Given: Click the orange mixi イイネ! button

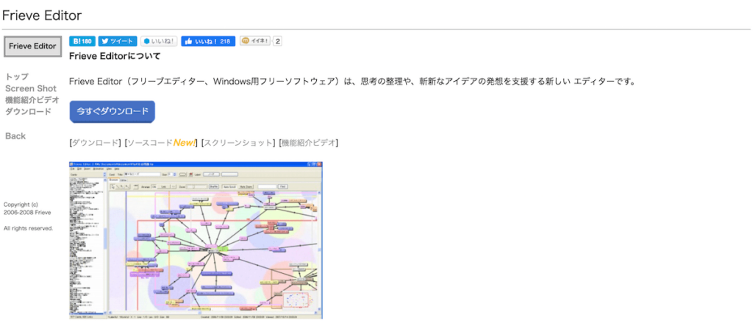Looking at the screenshot, I should (255, 41).
